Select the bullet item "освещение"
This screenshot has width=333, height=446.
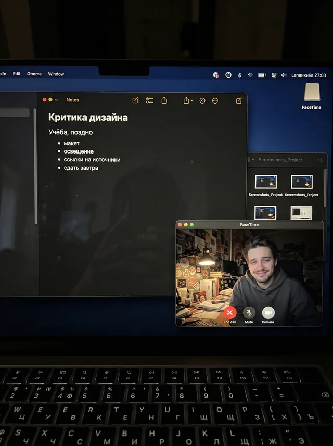pyautogui.click(x=79, y=151)
